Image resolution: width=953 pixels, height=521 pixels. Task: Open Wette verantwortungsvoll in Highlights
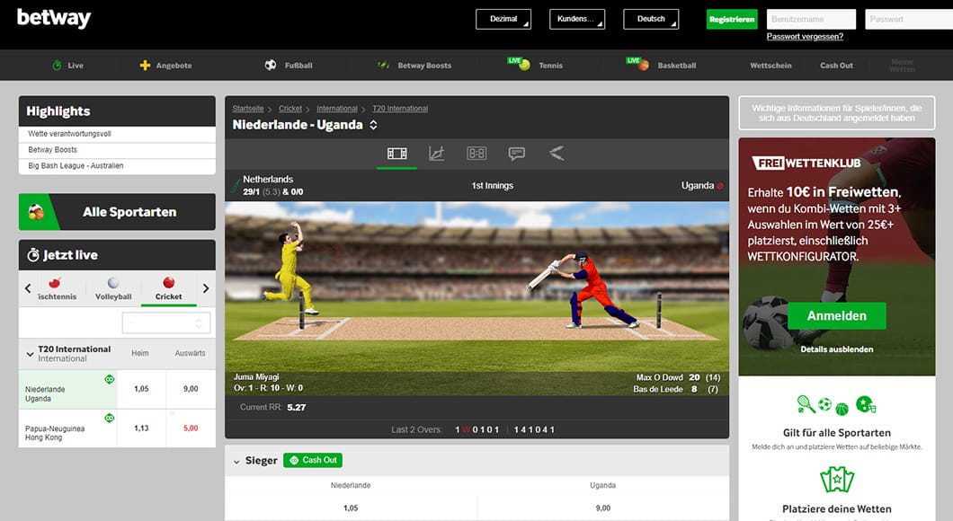117,134
